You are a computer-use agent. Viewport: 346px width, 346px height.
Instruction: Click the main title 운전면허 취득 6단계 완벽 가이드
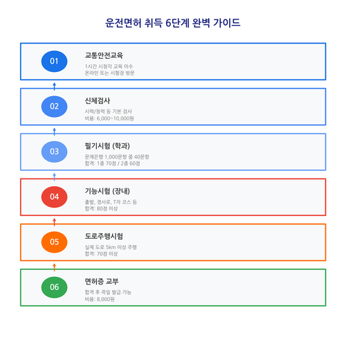pos(173,23)
